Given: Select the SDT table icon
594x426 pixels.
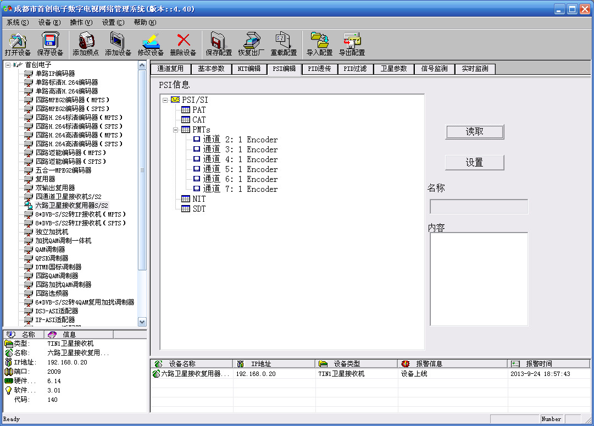Looking at the screenshot, I should tap(186, 208).
